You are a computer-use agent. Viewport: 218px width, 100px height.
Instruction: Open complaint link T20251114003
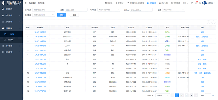tap(40, 46)
